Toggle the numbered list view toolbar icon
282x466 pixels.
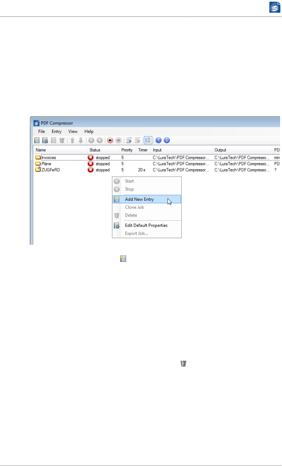148,140
